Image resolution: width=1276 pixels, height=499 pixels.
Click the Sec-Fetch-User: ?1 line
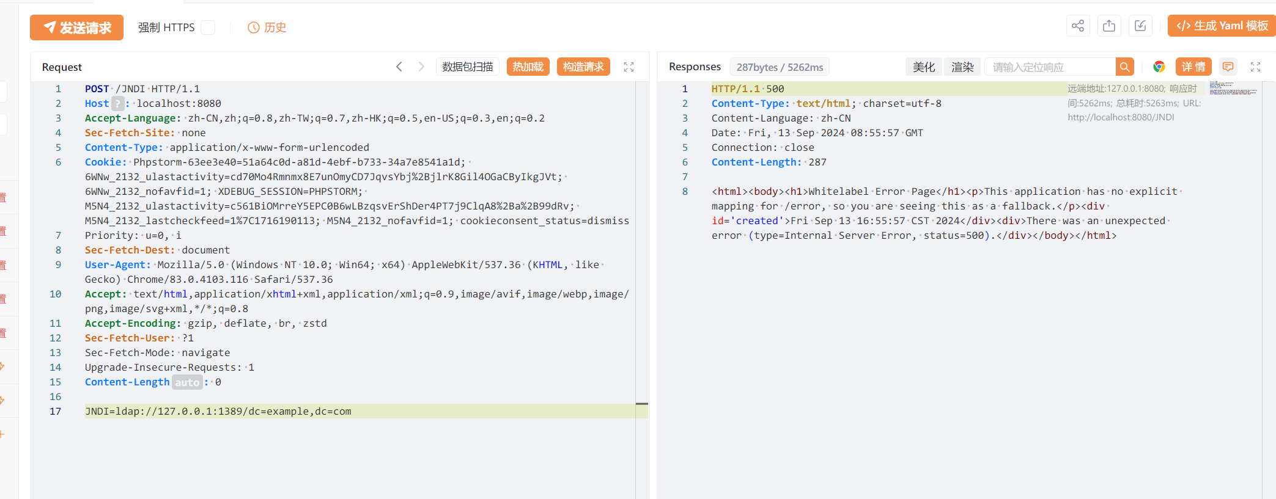click(x=139, y=338)
